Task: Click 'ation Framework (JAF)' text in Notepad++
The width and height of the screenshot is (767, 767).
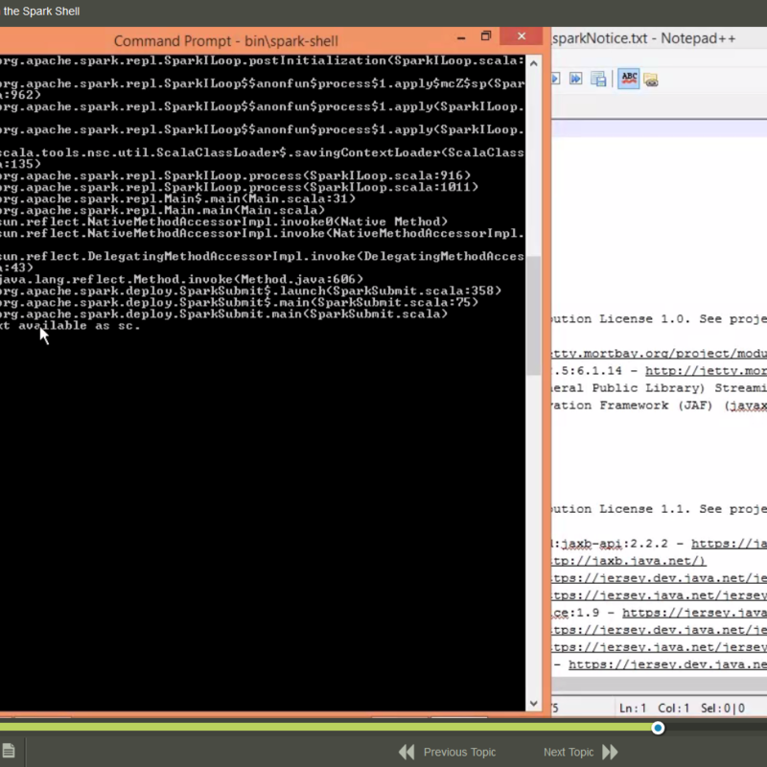Action: point(632,406)
